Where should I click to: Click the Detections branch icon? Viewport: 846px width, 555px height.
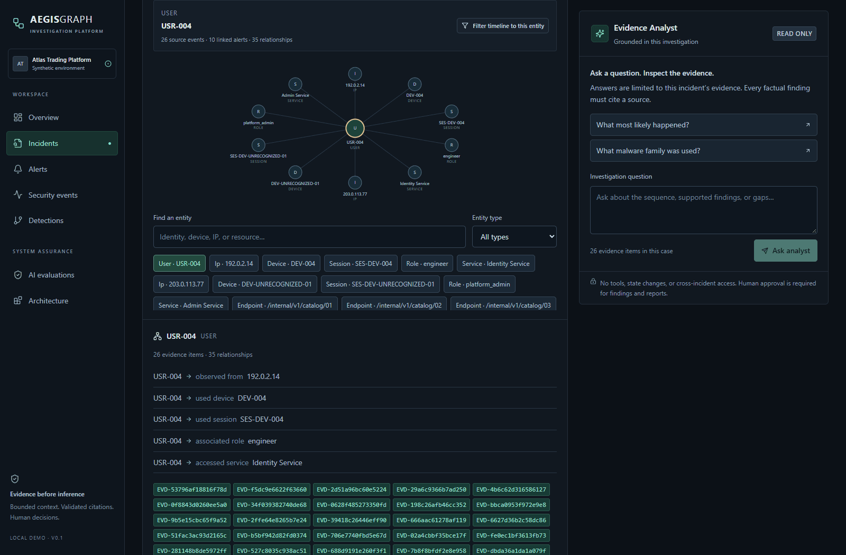click(18, 220)
